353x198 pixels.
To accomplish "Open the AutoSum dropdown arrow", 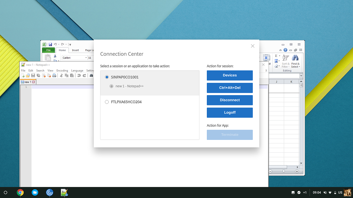I will pos(279,56).
